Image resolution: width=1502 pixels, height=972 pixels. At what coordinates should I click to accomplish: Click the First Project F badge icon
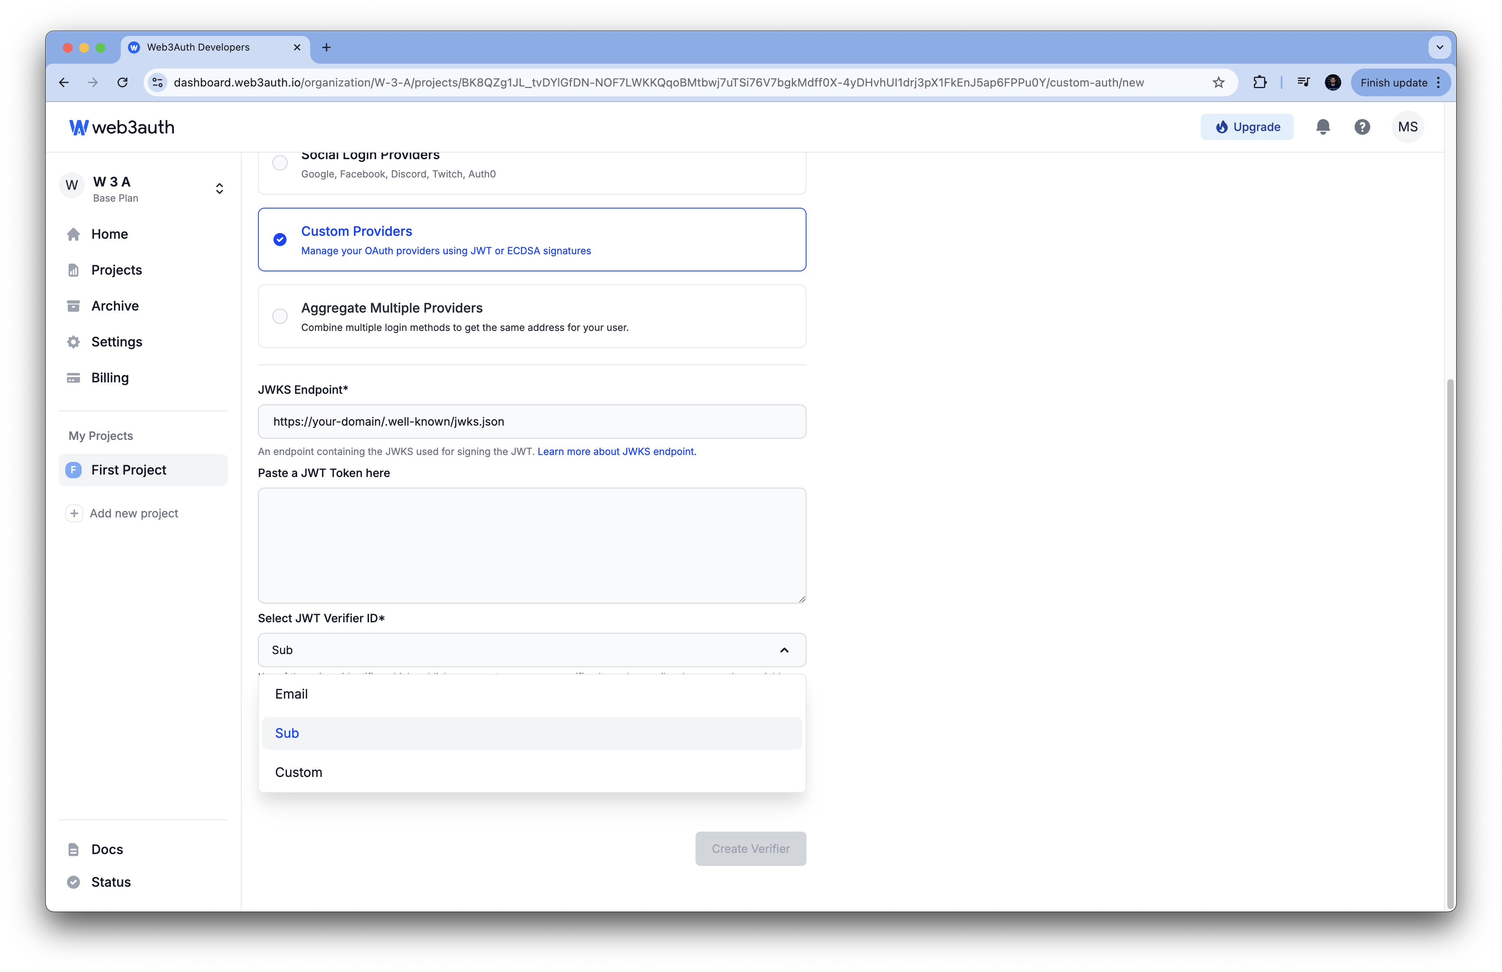pos(73,470)
